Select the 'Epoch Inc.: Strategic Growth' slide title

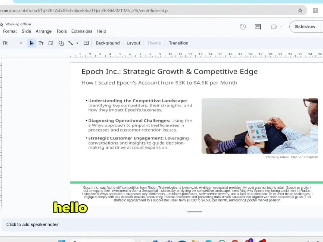[170, 72]
